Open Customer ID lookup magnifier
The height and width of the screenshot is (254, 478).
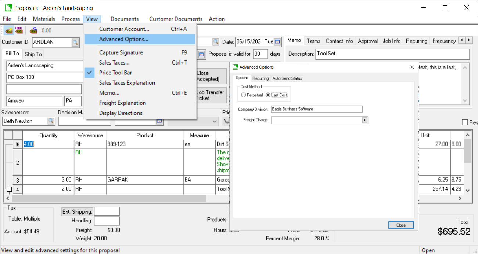pos(75,42)
